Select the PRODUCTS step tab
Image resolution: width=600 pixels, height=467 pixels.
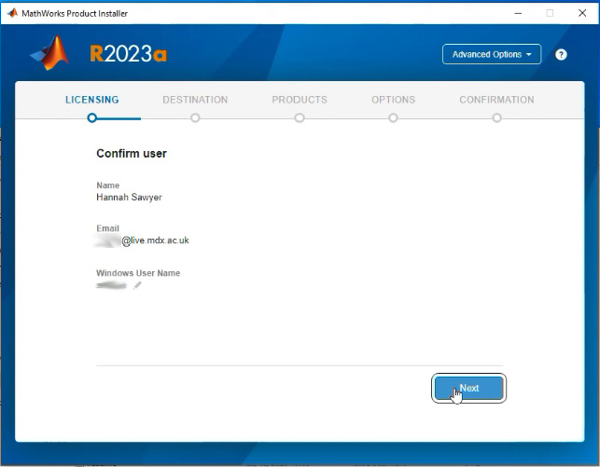pyautogui.click(x=300, y=100)
